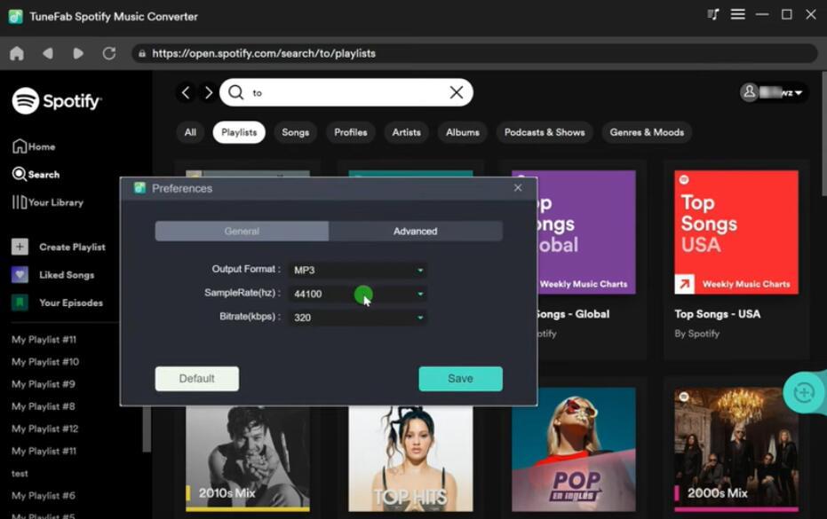Select the Playlists filter
Viewport: 827px width, 519px height.
coord(239,132)
